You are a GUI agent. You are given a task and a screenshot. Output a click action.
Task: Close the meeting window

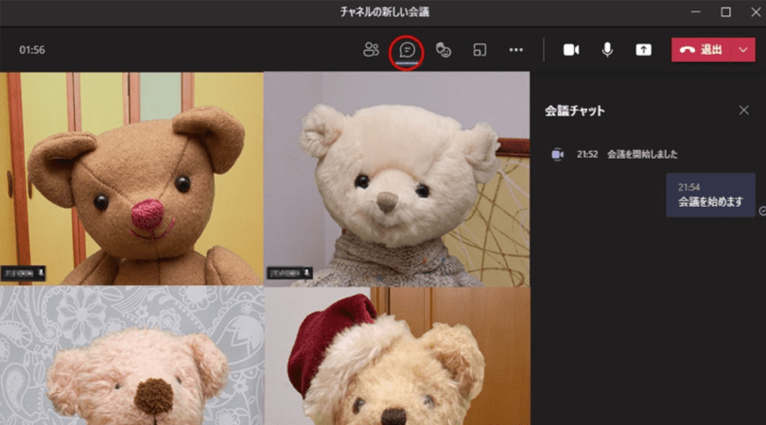pyautogui.click(x=756, y=11)
